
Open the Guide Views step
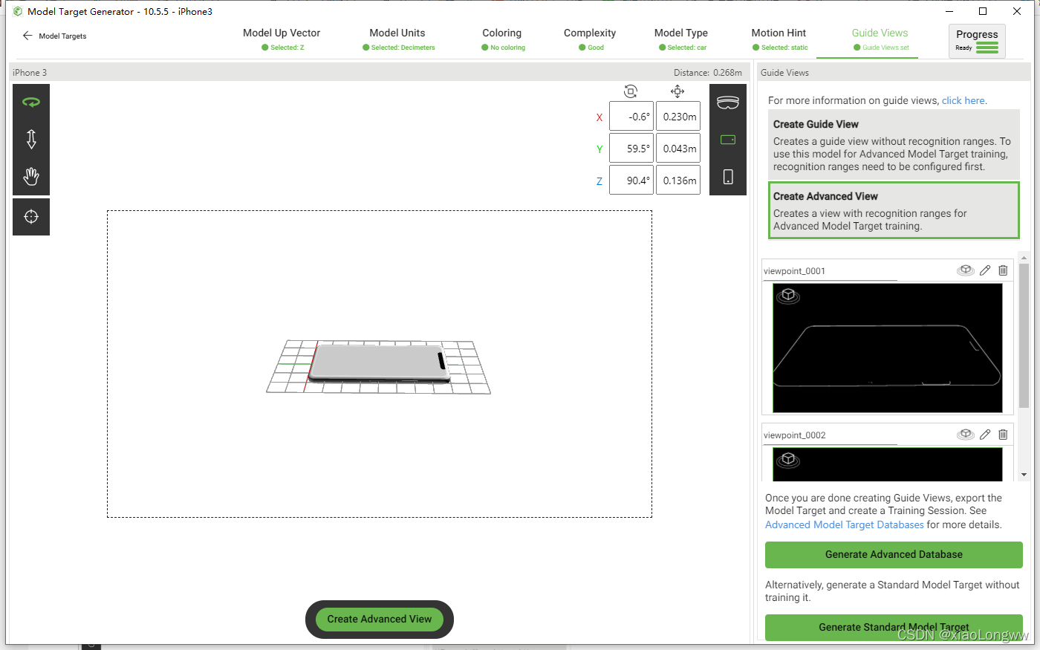[x=880, y=39]
